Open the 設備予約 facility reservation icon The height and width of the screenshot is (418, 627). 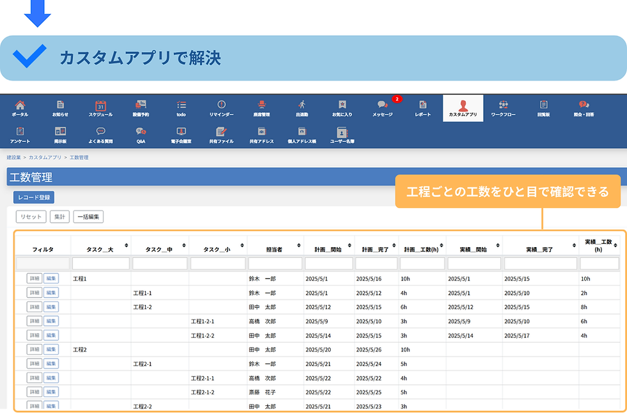tap(141, 108)
